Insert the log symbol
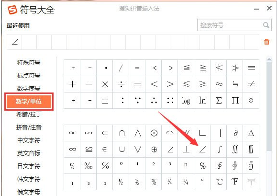This screenshot has width=277, height=196. [186, 101]
